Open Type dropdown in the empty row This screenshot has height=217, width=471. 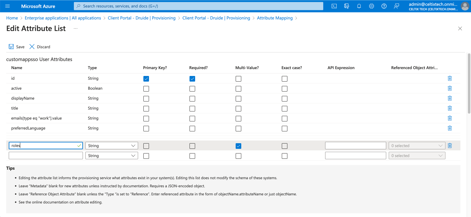tap(112, 156)
